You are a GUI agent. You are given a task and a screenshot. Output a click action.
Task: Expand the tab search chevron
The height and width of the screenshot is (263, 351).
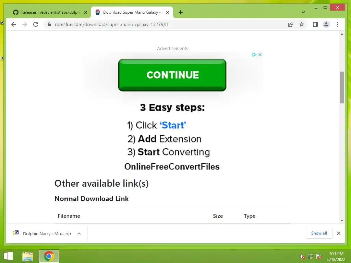303,12
